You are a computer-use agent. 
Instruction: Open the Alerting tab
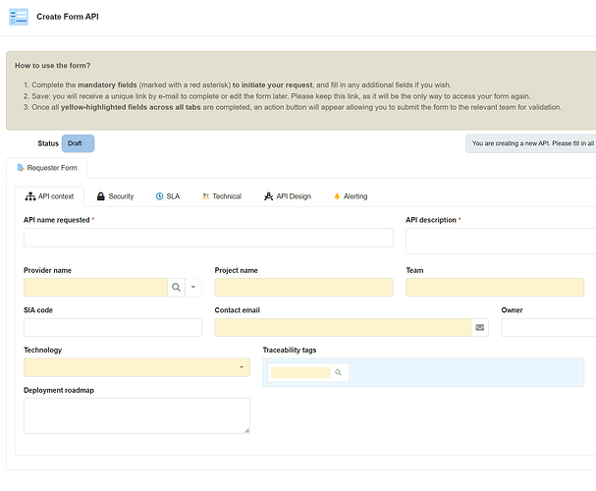tap(350, 196)
